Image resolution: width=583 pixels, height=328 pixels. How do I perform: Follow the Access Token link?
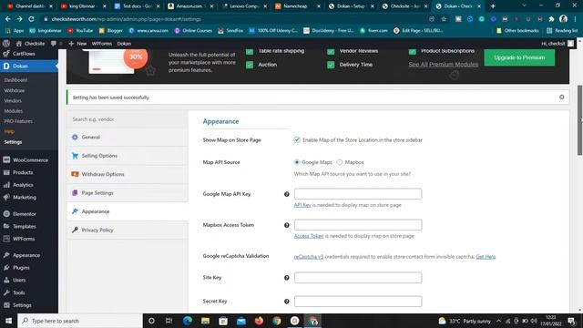309,236
